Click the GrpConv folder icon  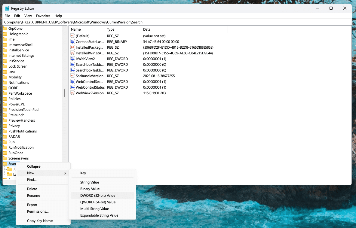5,28
